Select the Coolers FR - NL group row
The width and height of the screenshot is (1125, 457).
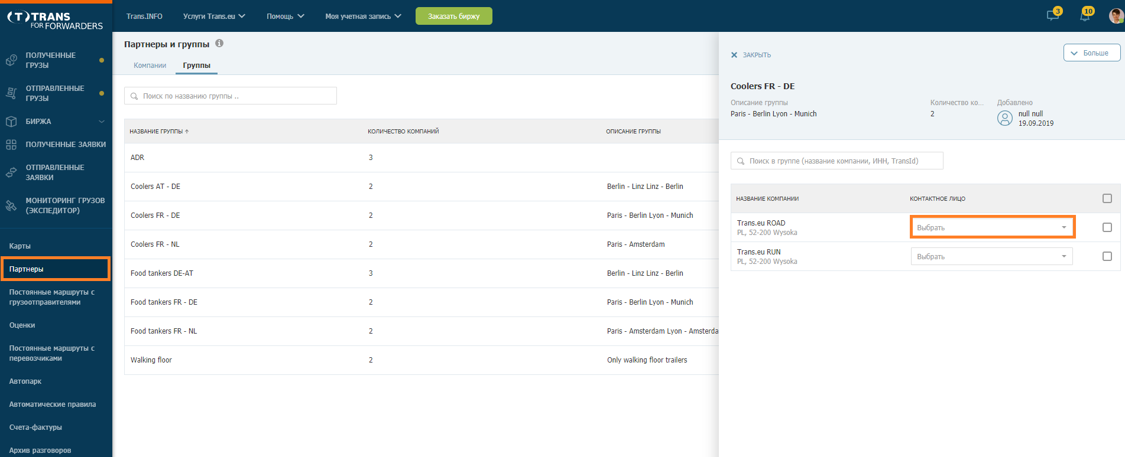click(422, 244)
